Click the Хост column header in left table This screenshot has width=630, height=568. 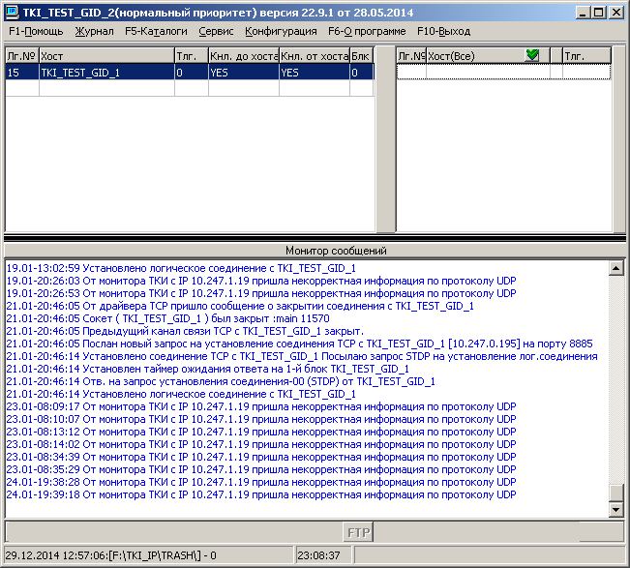pyautogui.click(x=106, y=56)
